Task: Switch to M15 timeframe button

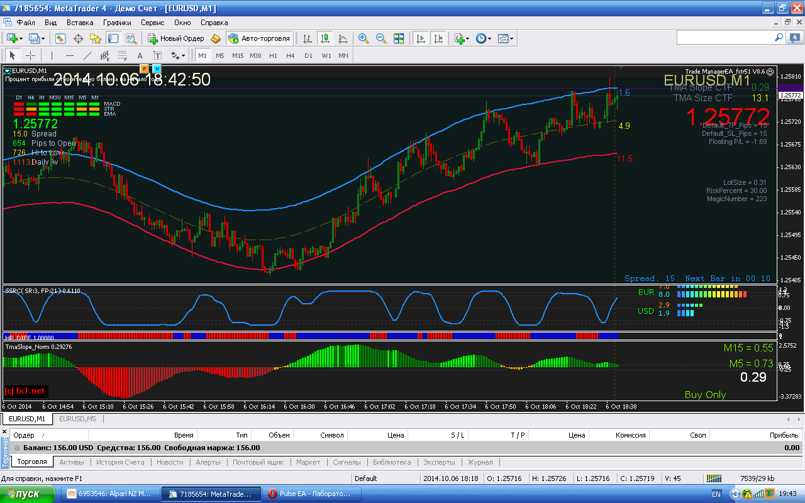Action: click(238, 55)
